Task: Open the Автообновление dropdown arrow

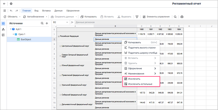Action: (x=47, y=17)
